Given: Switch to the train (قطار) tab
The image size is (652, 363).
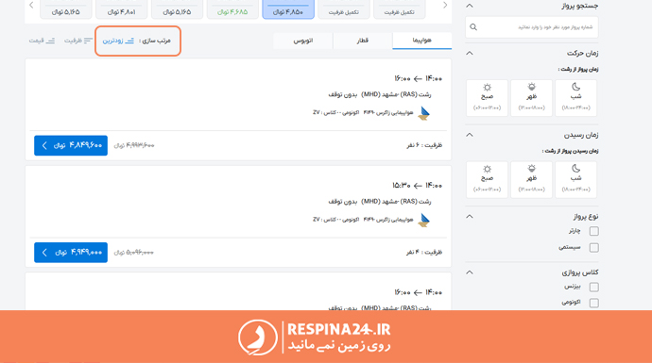Looking at the screenshot, I should pyautogui.click(x=362, y=41).
